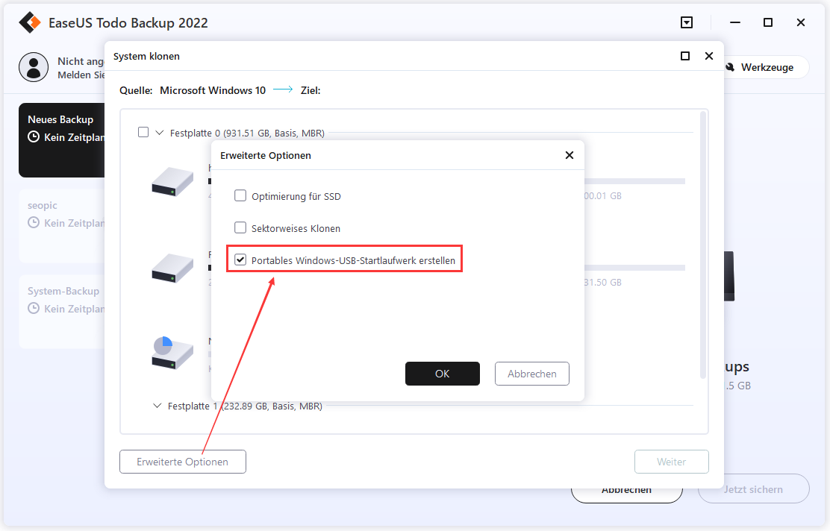Select the disk icon with pie chart
Viewport: 830px width, 531px height.
tap(172, 353)
